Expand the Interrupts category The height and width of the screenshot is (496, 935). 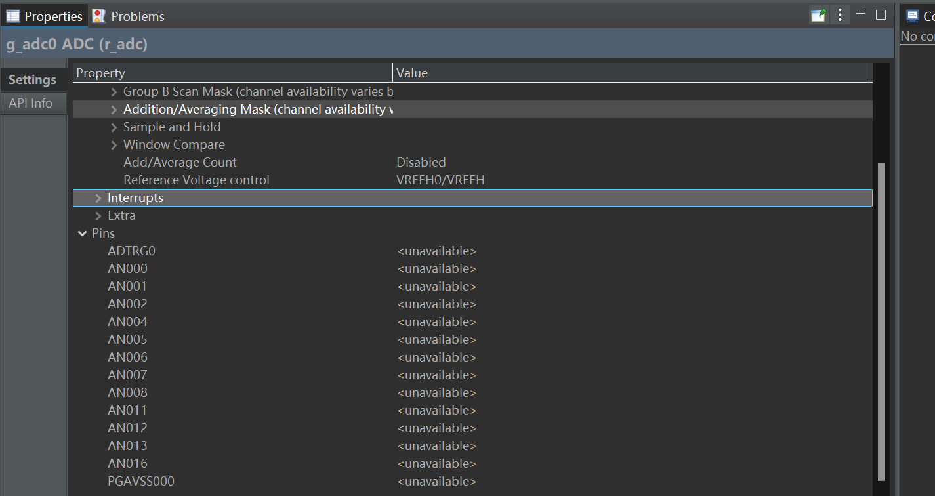(98, 198)
